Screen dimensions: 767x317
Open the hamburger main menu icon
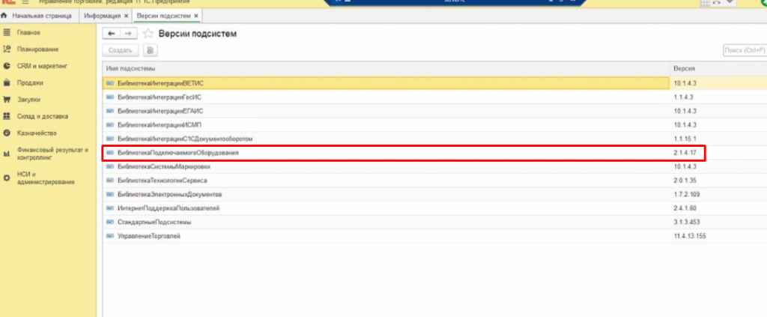[x=25, y=2]
